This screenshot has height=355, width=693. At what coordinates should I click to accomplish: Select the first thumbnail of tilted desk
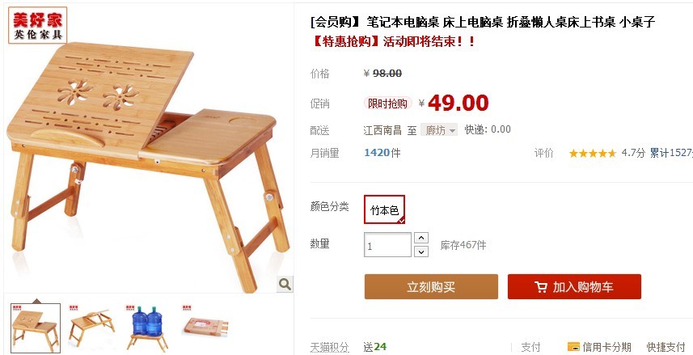[36, 328]
